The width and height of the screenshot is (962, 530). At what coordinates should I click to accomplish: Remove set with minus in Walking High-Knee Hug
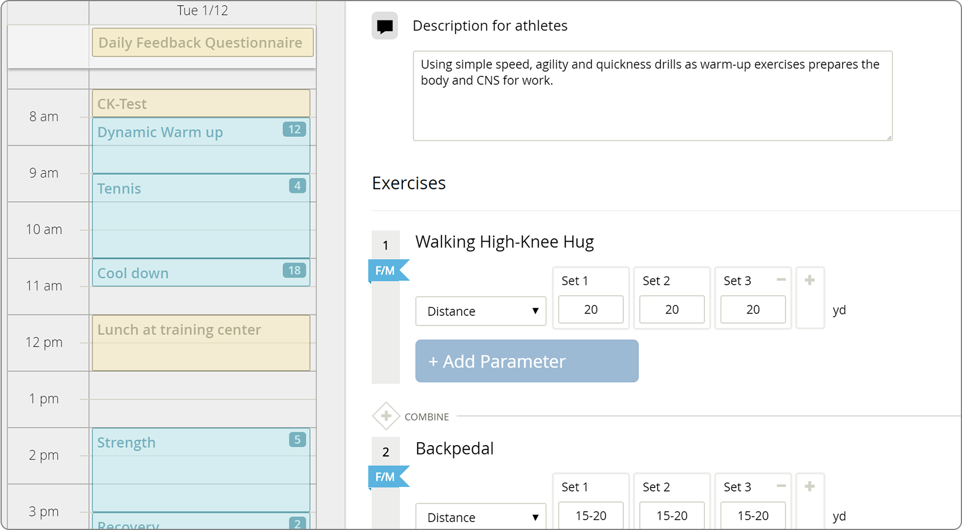pos(781,280)
